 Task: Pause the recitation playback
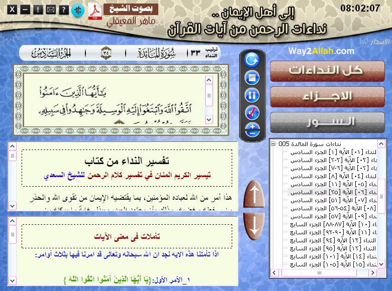pos(252,95)
